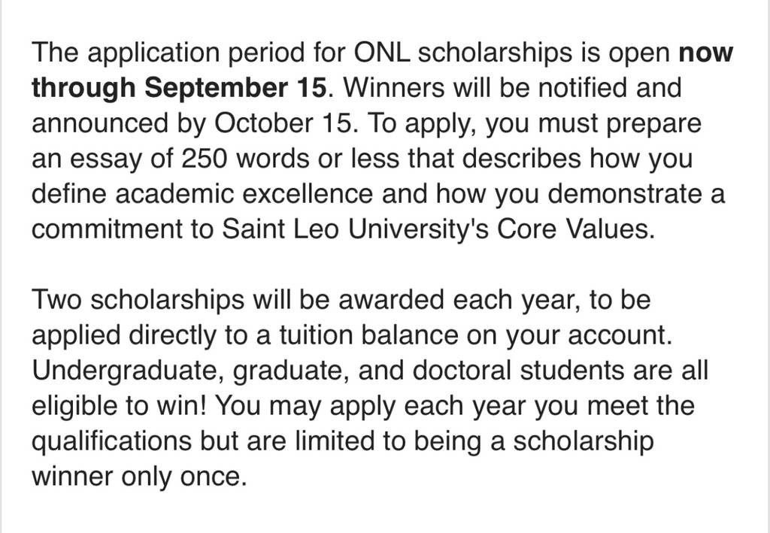Click the bold word 'now'
The height and width of the screenshot is (533, 770).
(x=705, y=53)
